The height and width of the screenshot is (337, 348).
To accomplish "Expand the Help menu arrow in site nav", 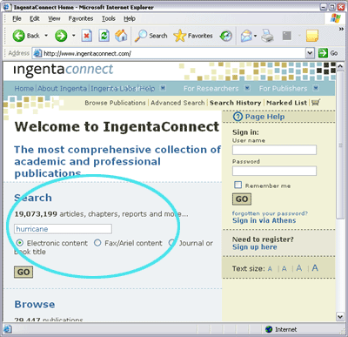I will (x=164, y=88).
